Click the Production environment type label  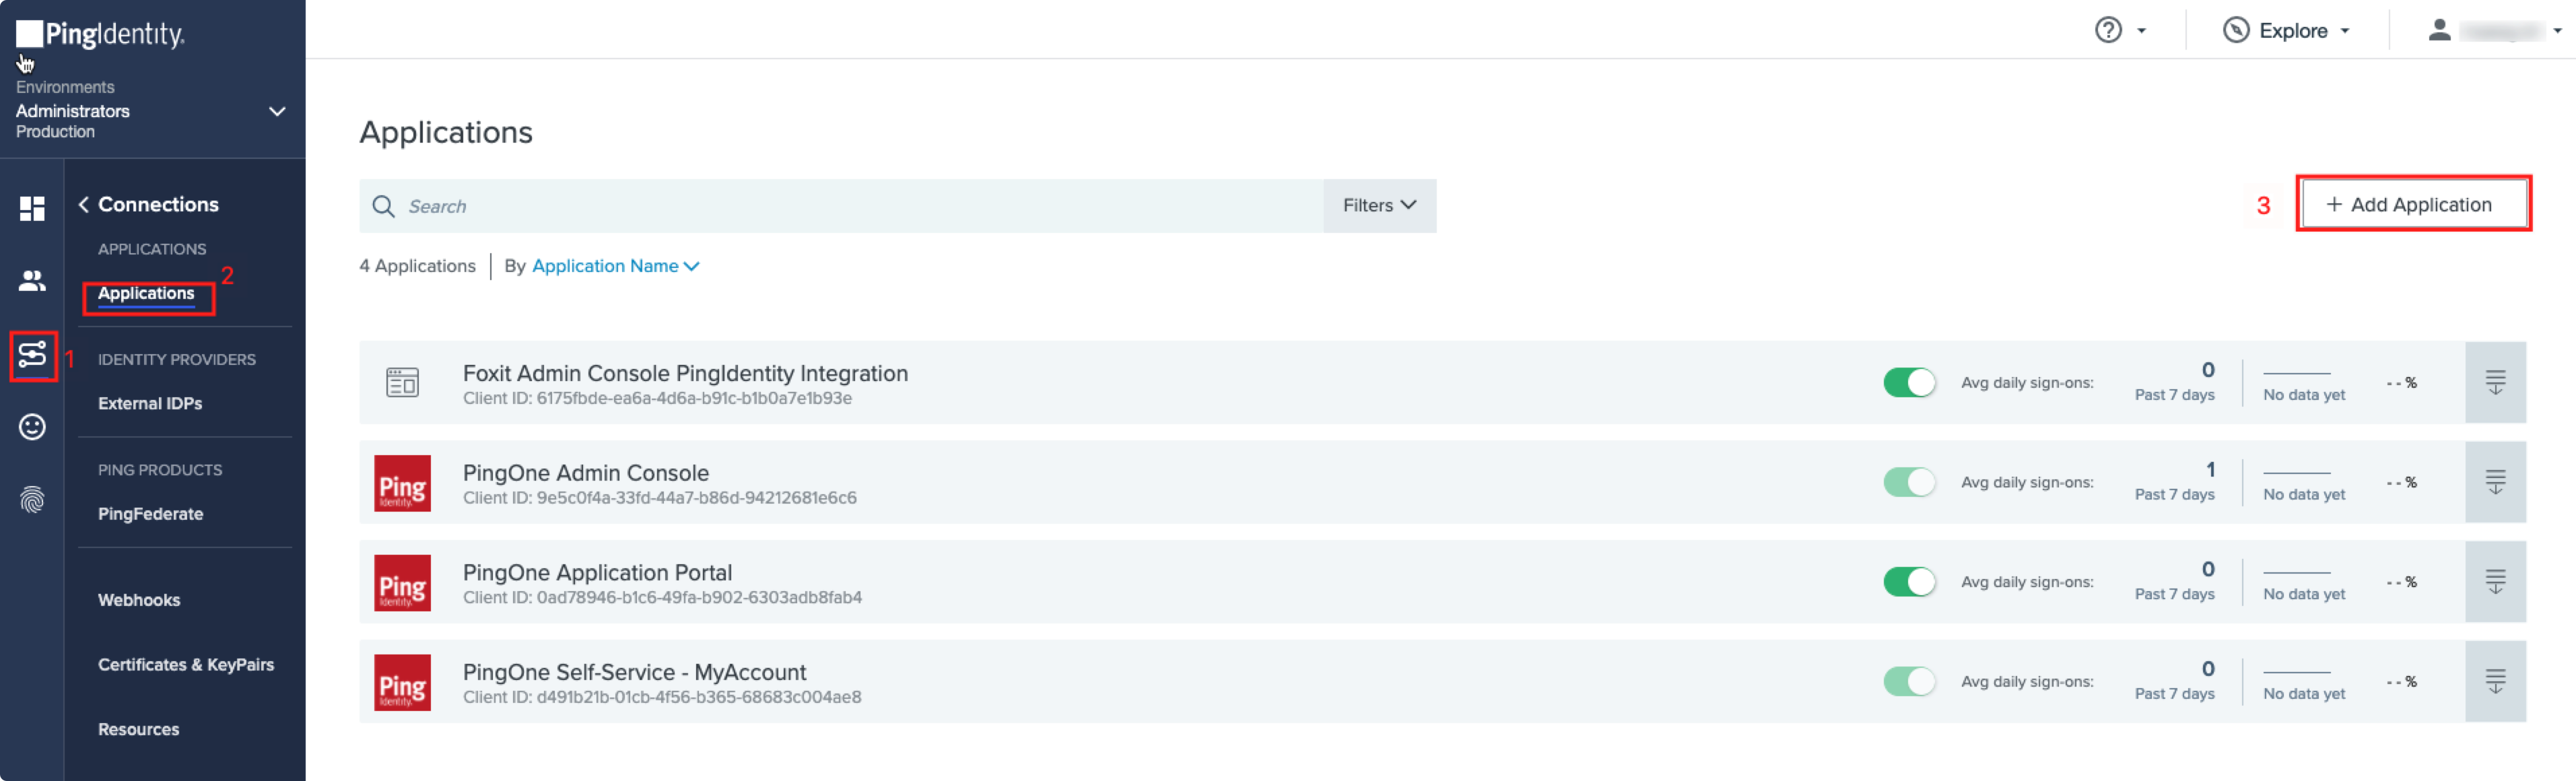point(55,132)
